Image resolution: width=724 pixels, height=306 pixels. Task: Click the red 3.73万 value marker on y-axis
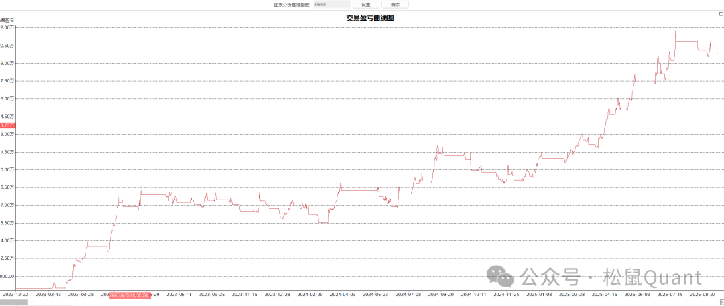7,125
